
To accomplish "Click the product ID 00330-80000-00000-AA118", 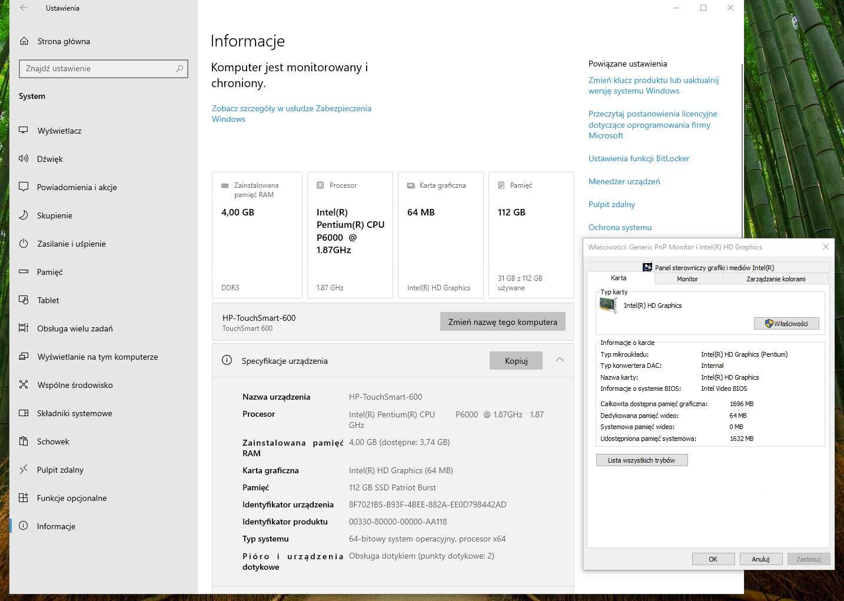I will click(398, 522).
